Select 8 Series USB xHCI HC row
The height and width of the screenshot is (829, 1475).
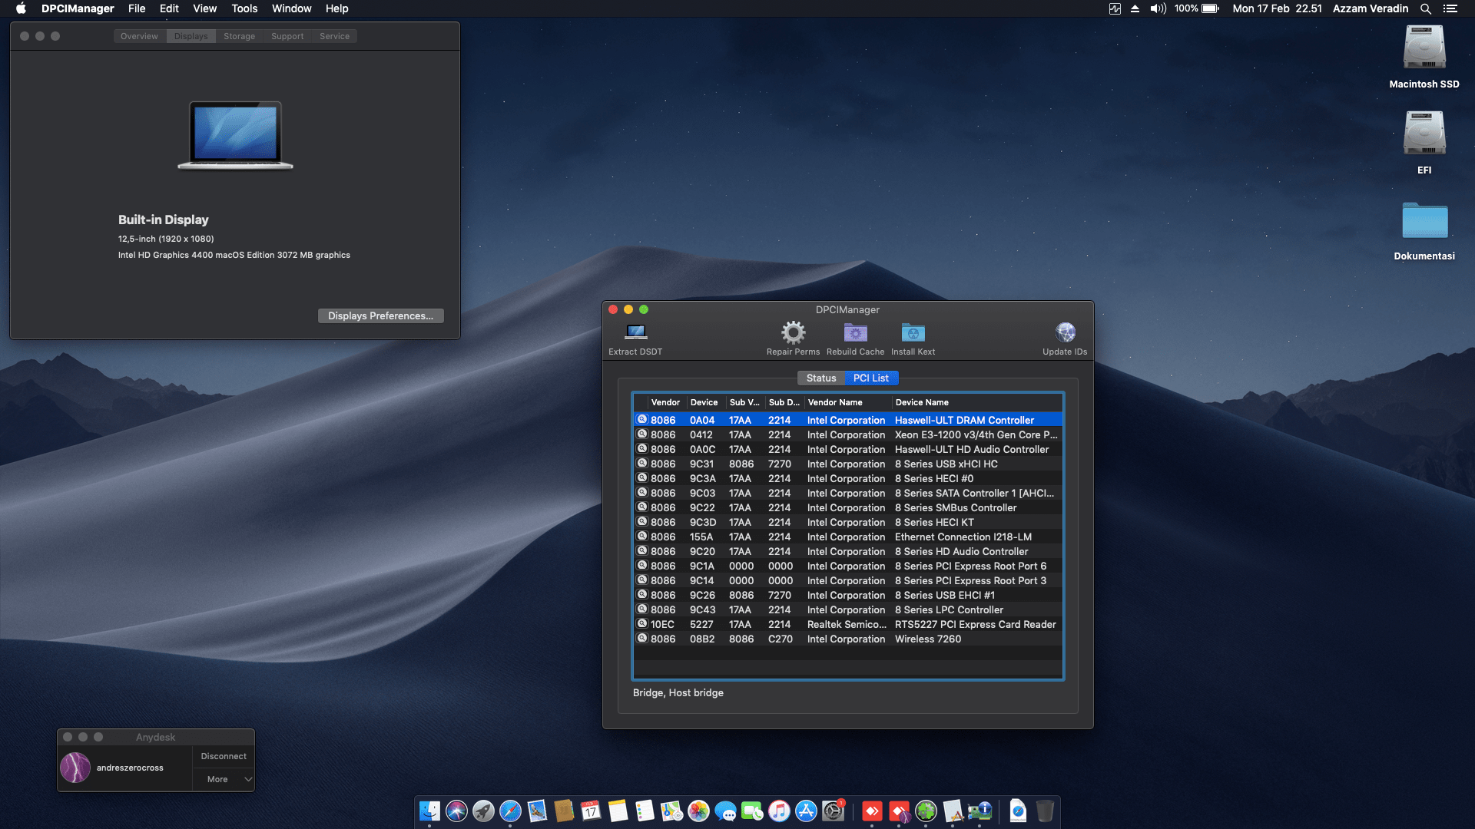[x=848, y=464]
